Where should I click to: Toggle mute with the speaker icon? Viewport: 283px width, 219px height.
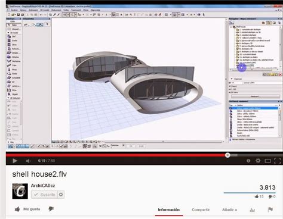click(28, 161)
